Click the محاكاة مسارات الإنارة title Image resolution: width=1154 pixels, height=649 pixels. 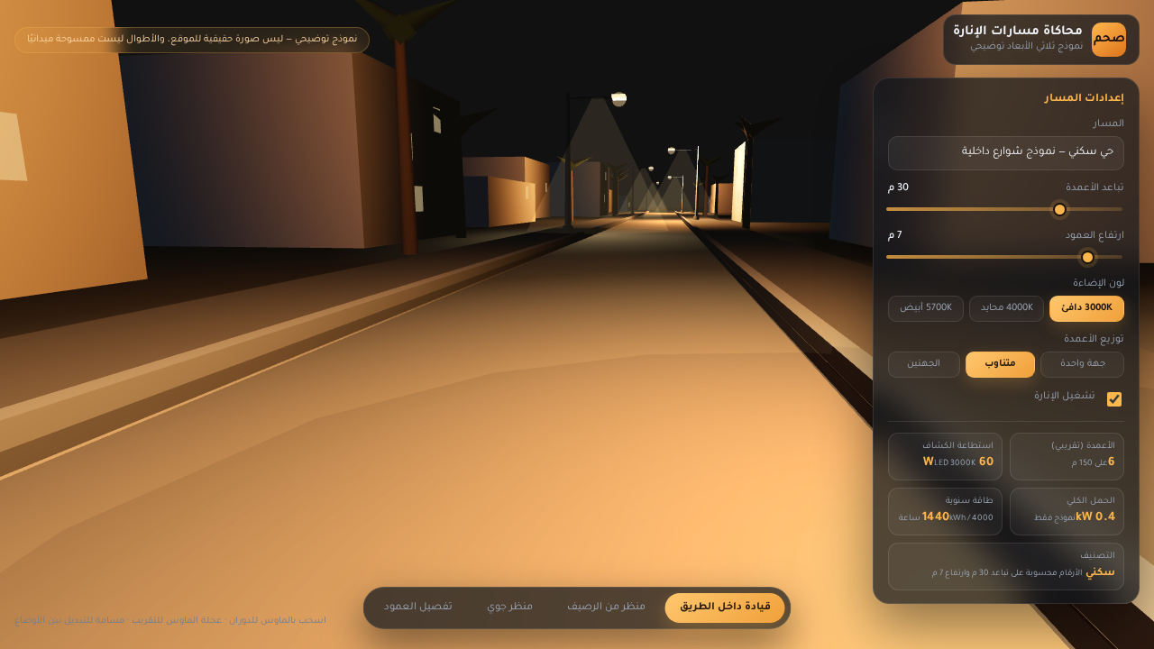coord(1018,31)
